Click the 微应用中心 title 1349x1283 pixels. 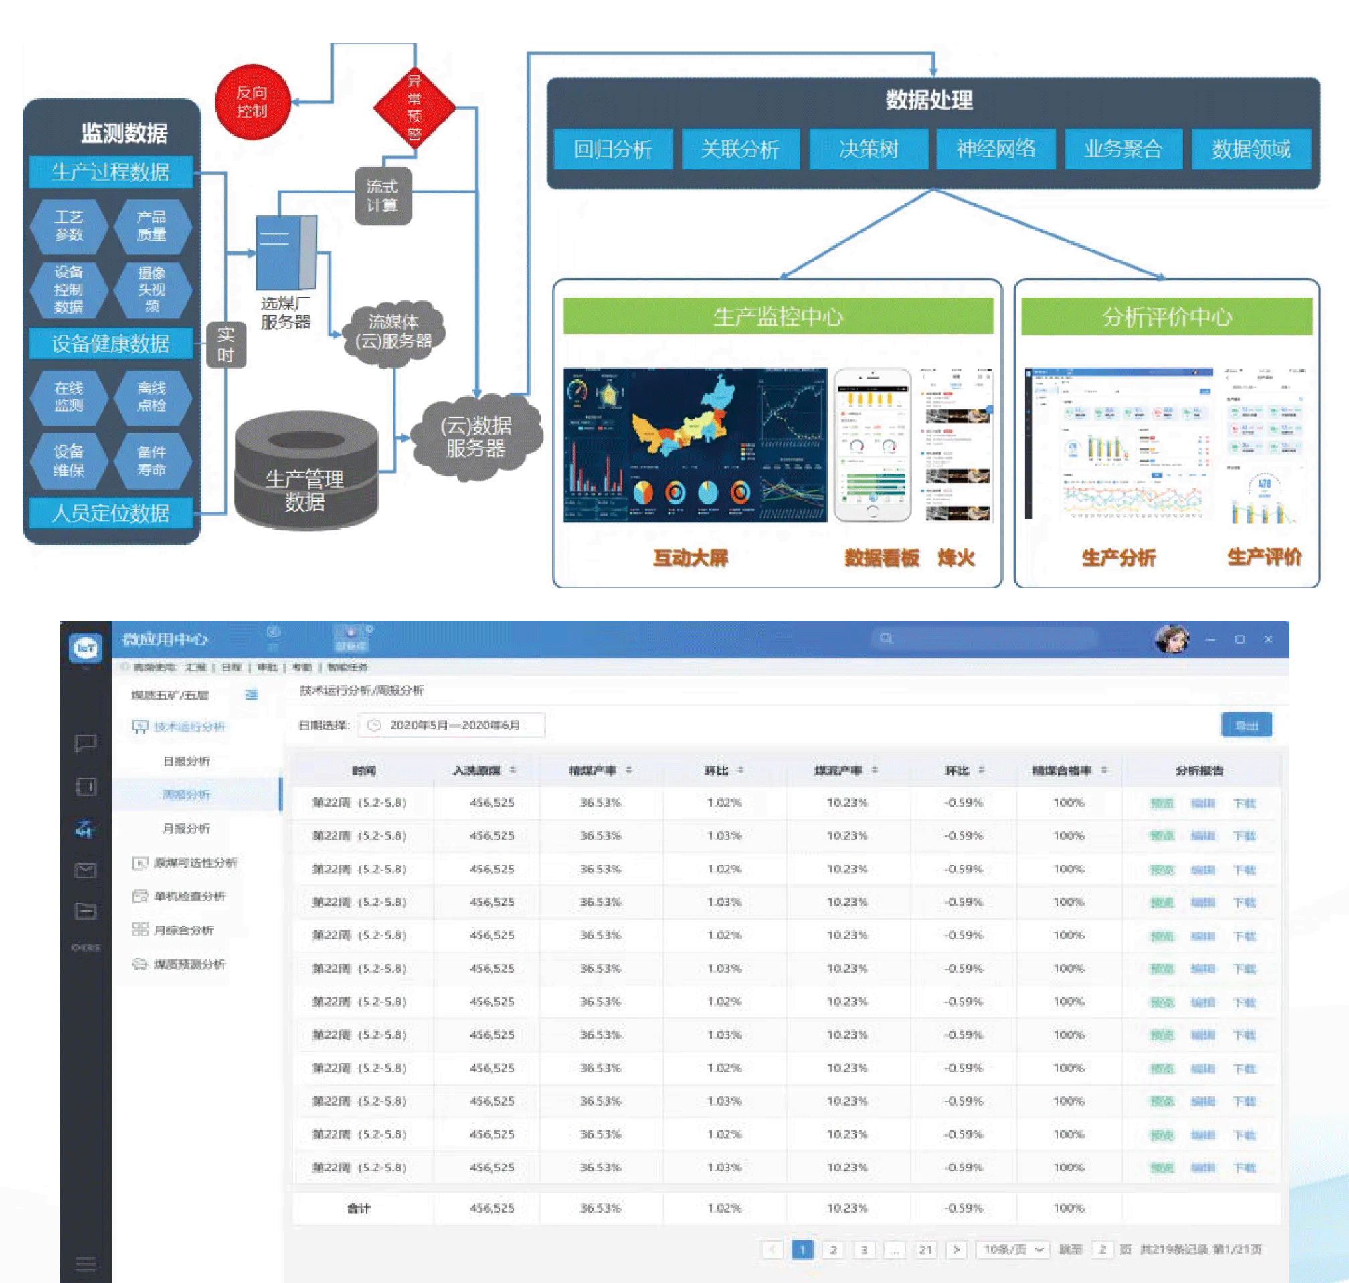164,639
